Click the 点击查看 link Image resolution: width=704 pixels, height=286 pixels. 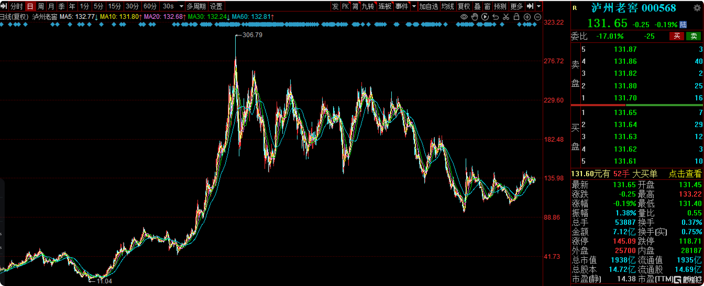tap(685, 174)
